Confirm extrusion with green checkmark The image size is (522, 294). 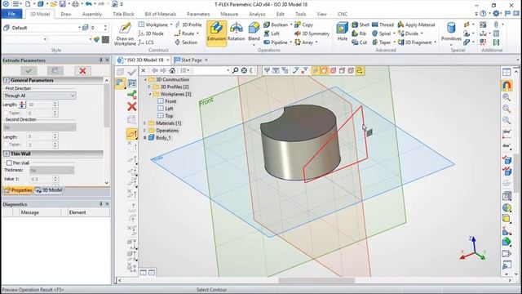tap(29, 71)
